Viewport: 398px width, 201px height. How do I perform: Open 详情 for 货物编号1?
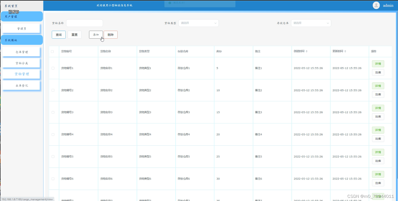point(378,64)
